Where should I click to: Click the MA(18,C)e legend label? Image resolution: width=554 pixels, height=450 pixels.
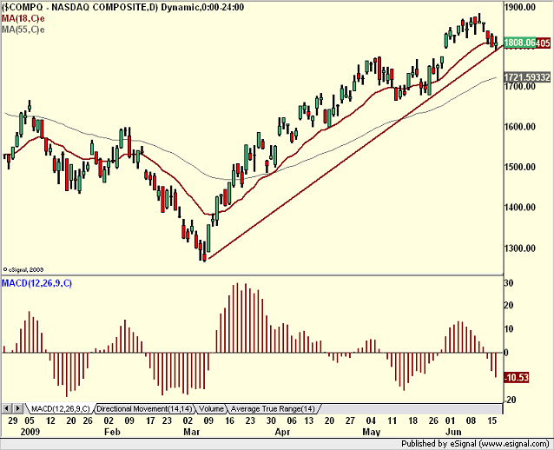23,18
